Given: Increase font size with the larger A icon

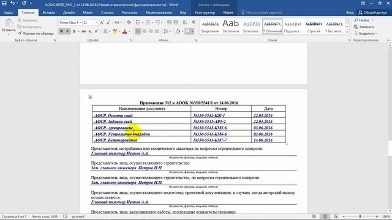Looking at the screenshot, I should (102, 23).
